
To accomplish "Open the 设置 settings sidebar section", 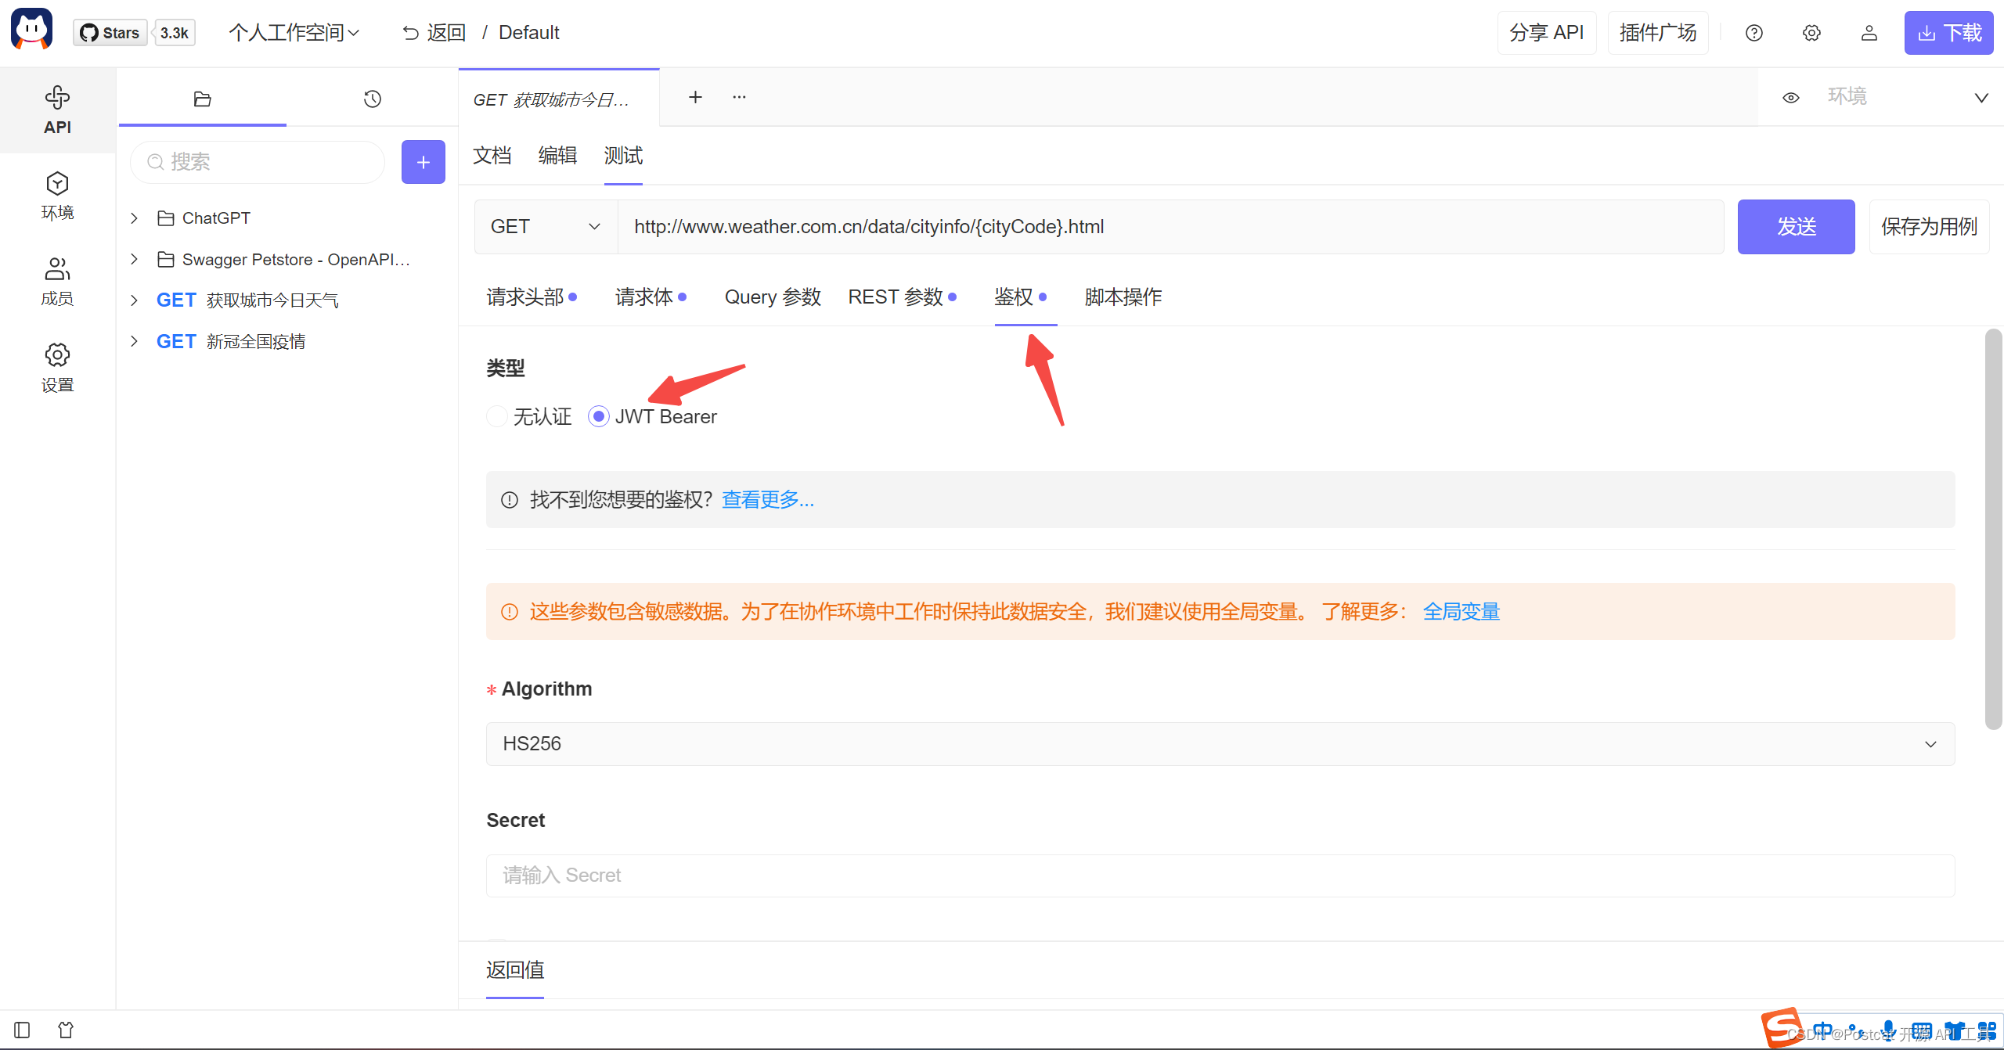I will tap(57, 368).
